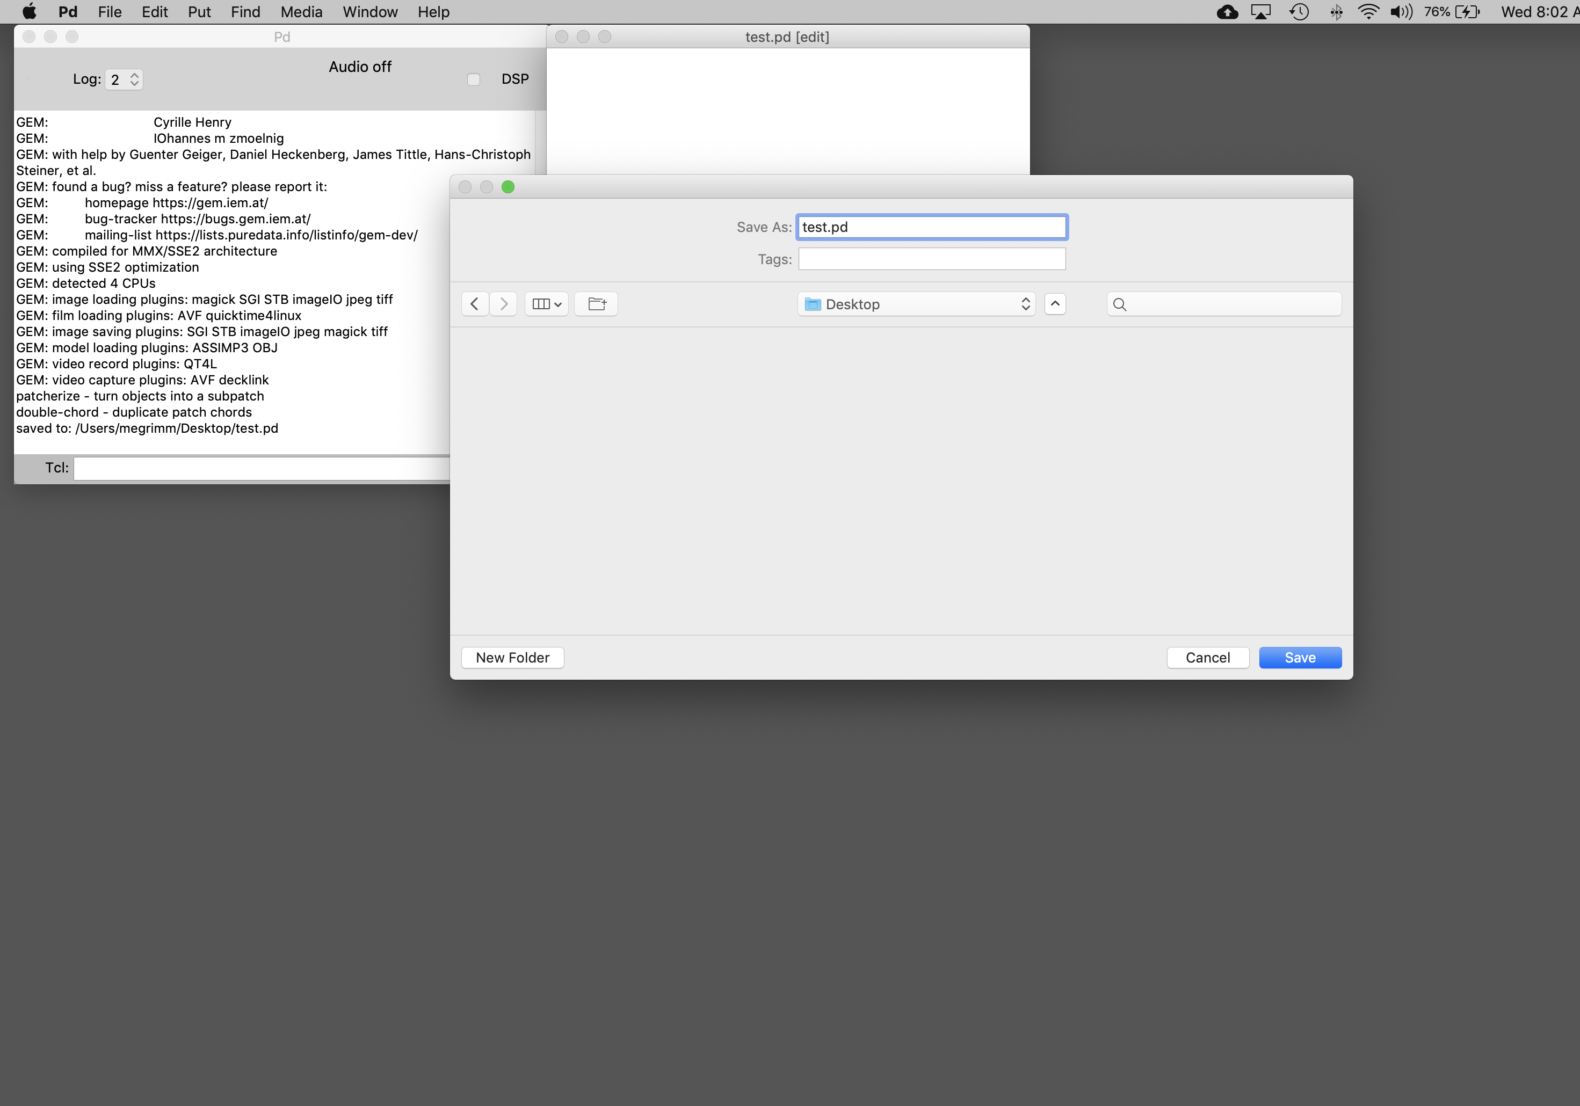This screenshot has height=1106, width=1580.
Task: Open the Media menu
Action: tap(301, 12)
